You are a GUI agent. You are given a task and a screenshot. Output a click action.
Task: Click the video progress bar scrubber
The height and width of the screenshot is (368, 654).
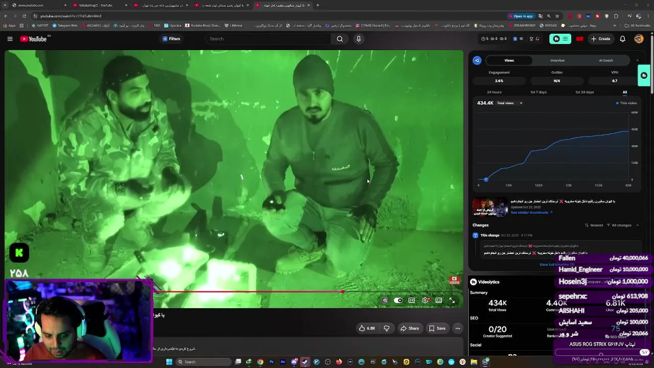click(x=342, y=292)
